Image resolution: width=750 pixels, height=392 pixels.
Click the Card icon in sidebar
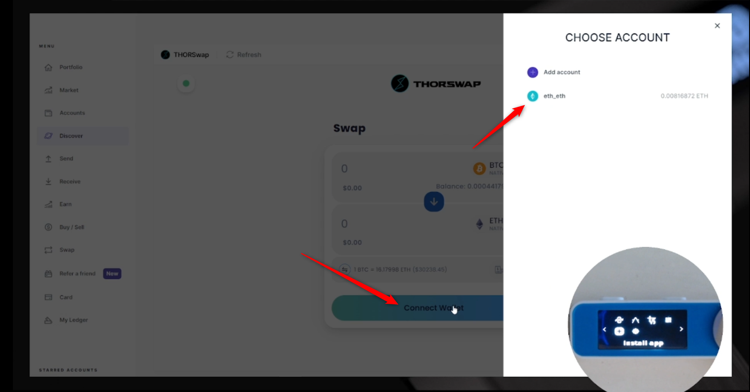[48, 297]
